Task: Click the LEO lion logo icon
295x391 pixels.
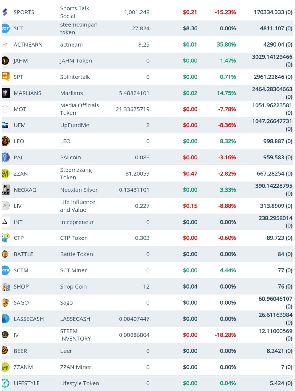Action: point(5,141)
